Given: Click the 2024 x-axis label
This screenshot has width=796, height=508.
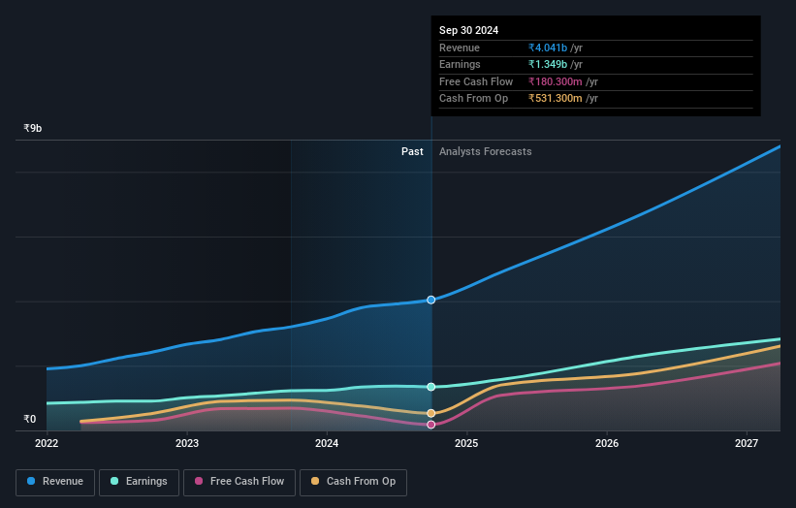Looking at the screenshot, I should [327, 443].
